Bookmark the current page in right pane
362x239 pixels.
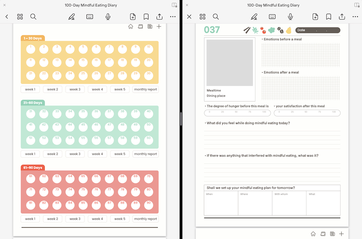coord(329,16)
